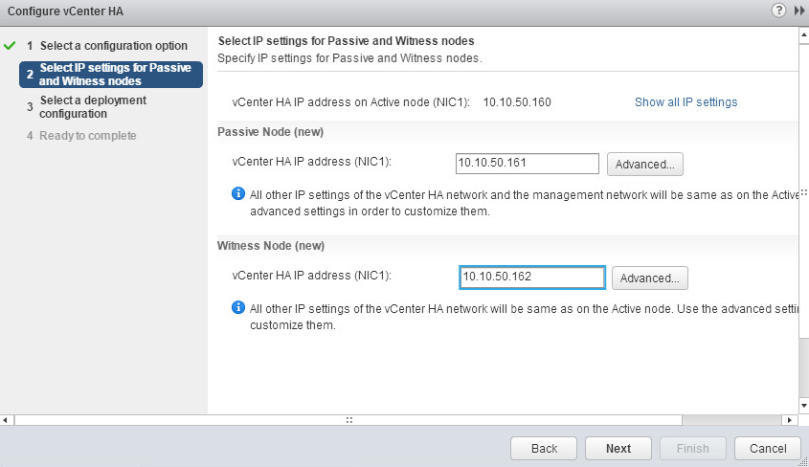This screenshot has width=809, height=467.
Task: Click the vertical scrollbar down arrow
Action: pyautogui.click(x=804, y=406)
